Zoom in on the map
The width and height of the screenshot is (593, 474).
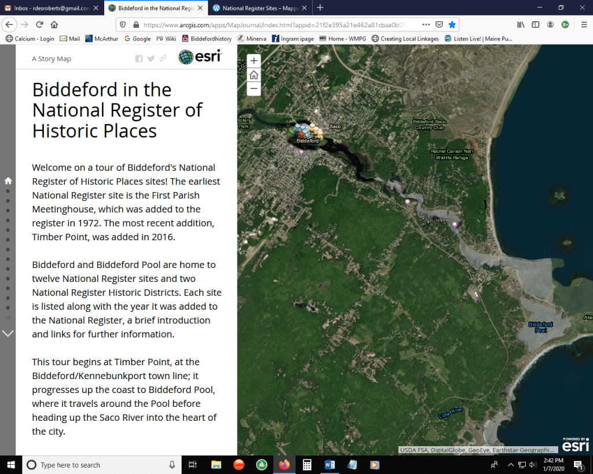point(254,61)
